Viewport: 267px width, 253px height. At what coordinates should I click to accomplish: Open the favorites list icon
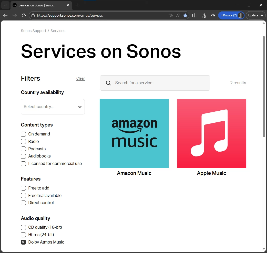pyautogui.click(x=213, y=15)
